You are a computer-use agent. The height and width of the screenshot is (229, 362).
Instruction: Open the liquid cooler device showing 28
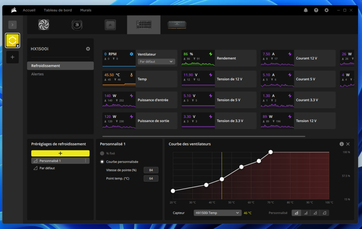(x=77, y=25)
